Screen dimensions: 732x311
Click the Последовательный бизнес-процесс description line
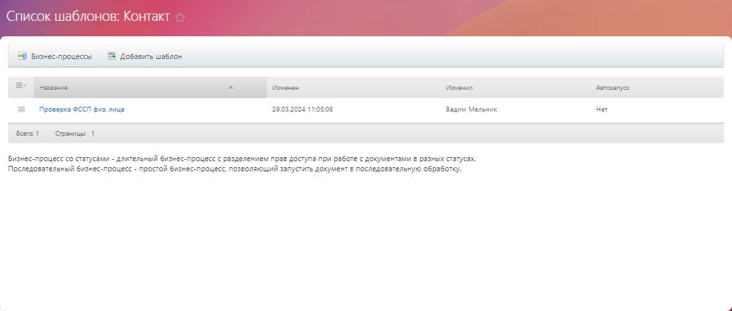[235, 169]
